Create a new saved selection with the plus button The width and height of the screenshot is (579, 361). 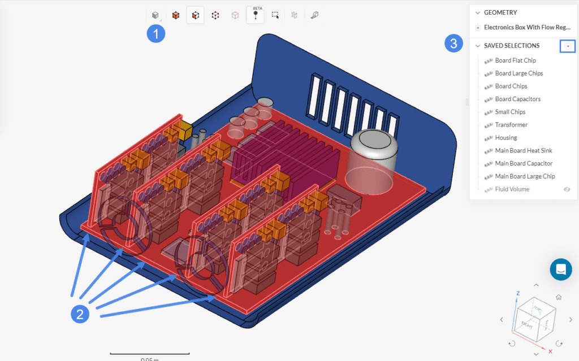pyautogui.click(x=568, y=46)
